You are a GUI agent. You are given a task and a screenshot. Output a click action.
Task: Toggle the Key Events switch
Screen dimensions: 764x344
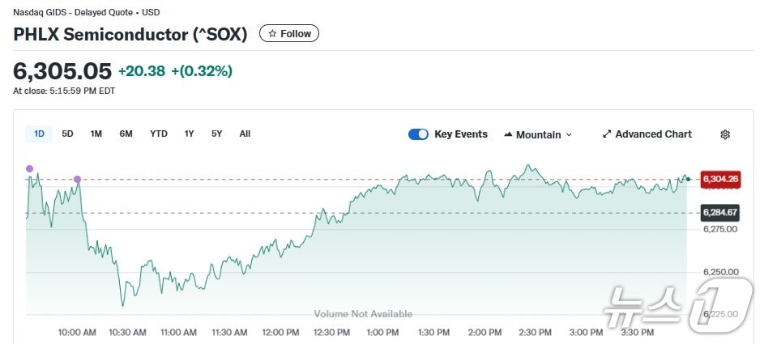point(418,134)
